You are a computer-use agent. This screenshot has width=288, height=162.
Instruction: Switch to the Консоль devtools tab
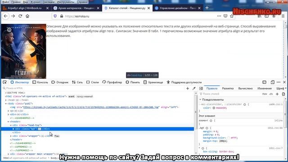[x=40, y=82]
